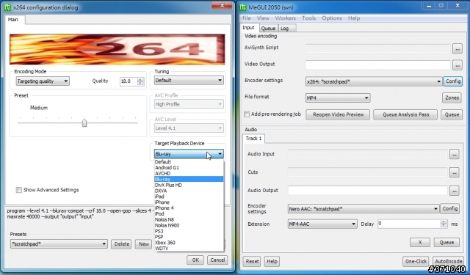Delete the selected x264 preset
Image resolution: width=470 pixels, height=275 pixels.
(x=121, y=244)
